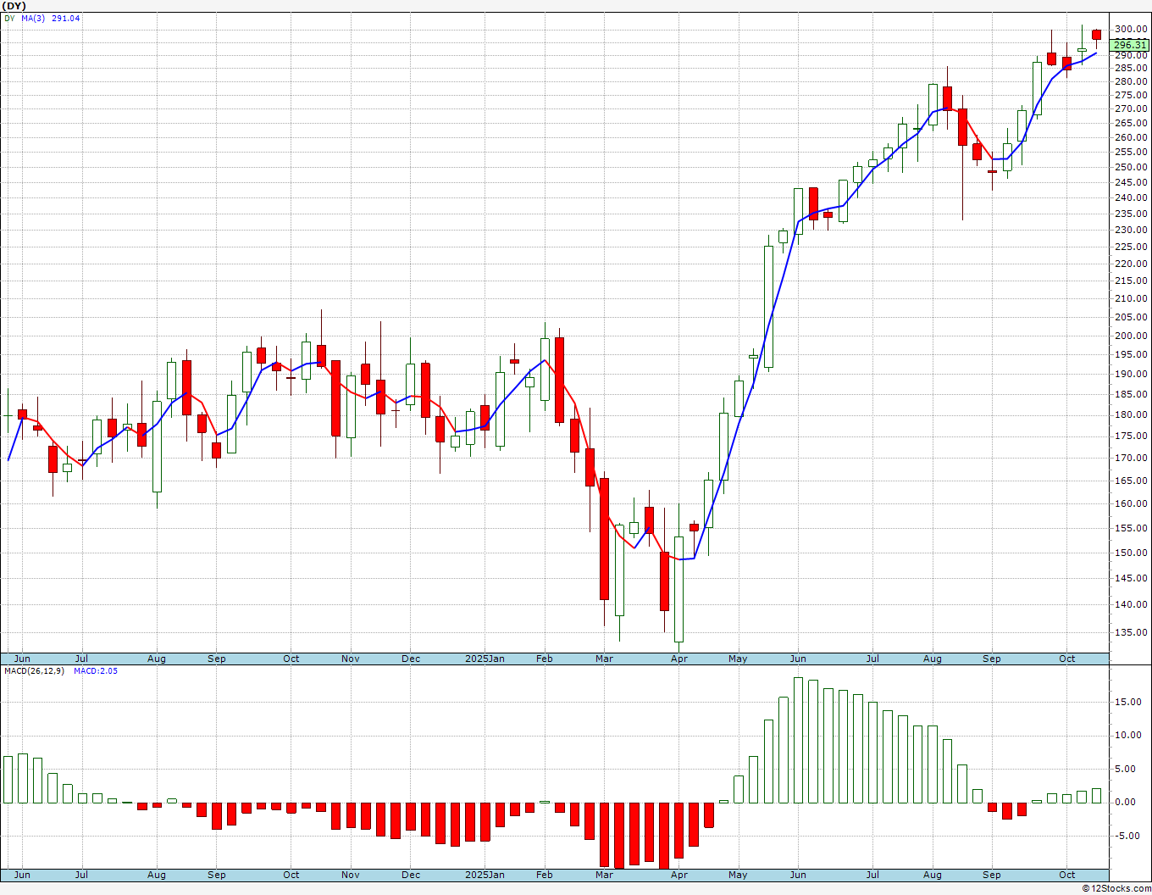This screenshot has height=895, width=1152.
Task: Click 2025Jan on the MACD panel time axis
Action: pyautogui.click(x=485, y=875)
